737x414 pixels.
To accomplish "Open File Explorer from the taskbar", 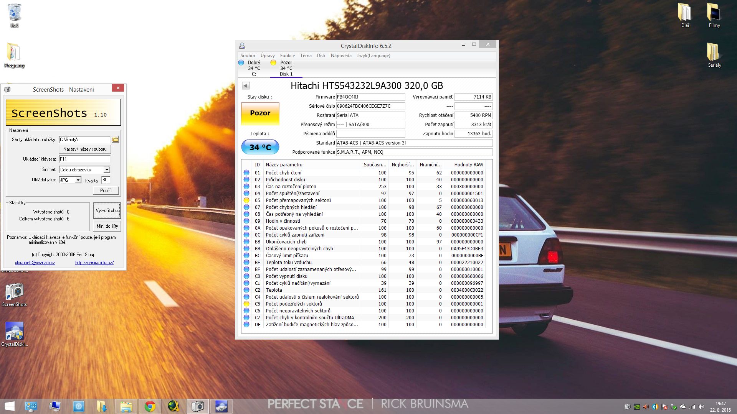I will (x=126, y=406).
